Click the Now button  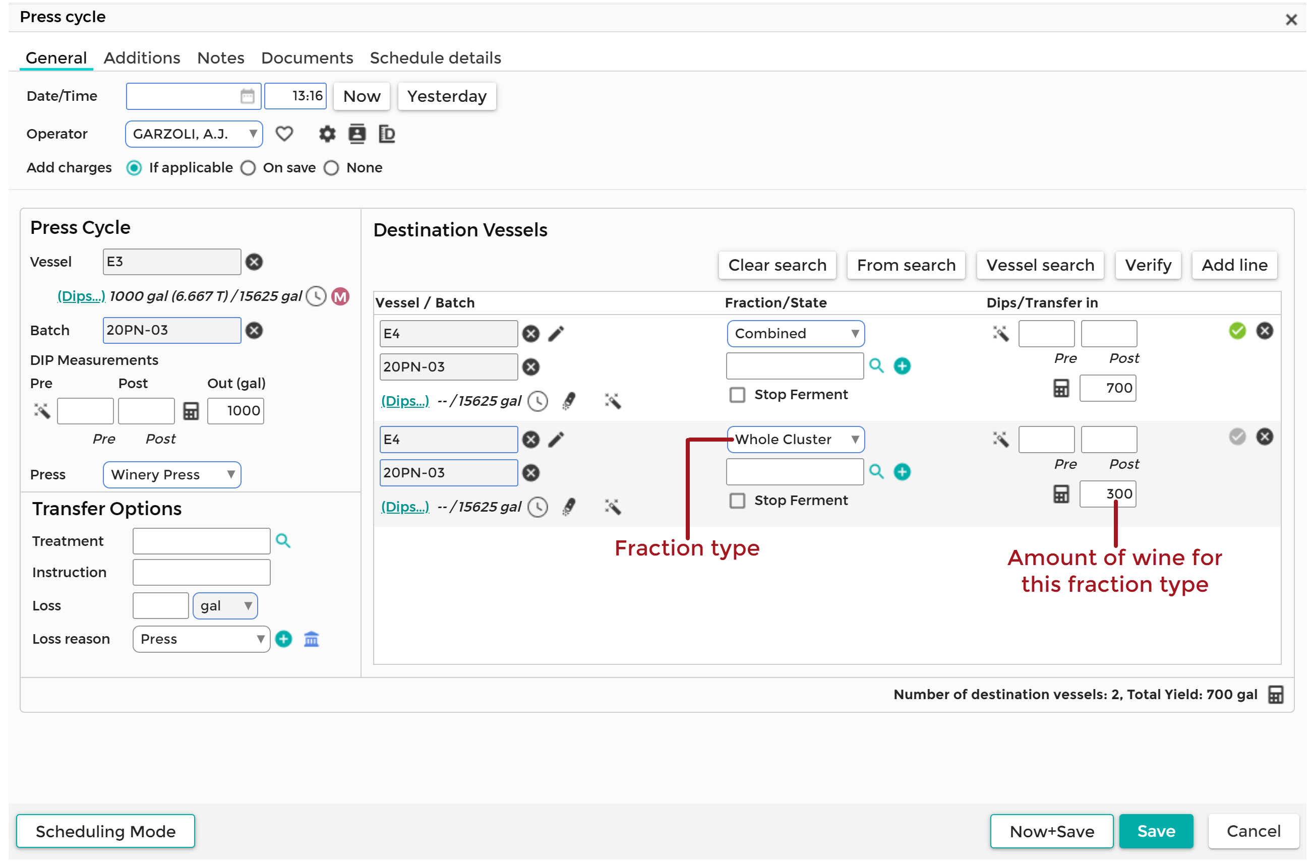click(x=362, y=96)
